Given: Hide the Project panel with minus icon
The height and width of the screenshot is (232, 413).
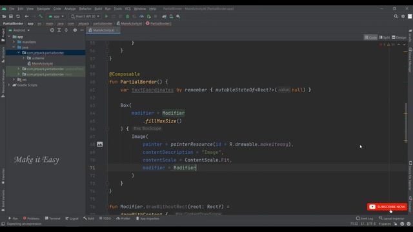Looking at the screenshot, I should coord(82,30).
